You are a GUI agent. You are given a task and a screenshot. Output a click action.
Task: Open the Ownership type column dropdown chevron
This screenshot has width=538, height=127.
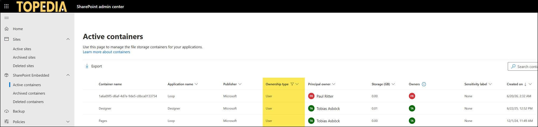(297, 84)
